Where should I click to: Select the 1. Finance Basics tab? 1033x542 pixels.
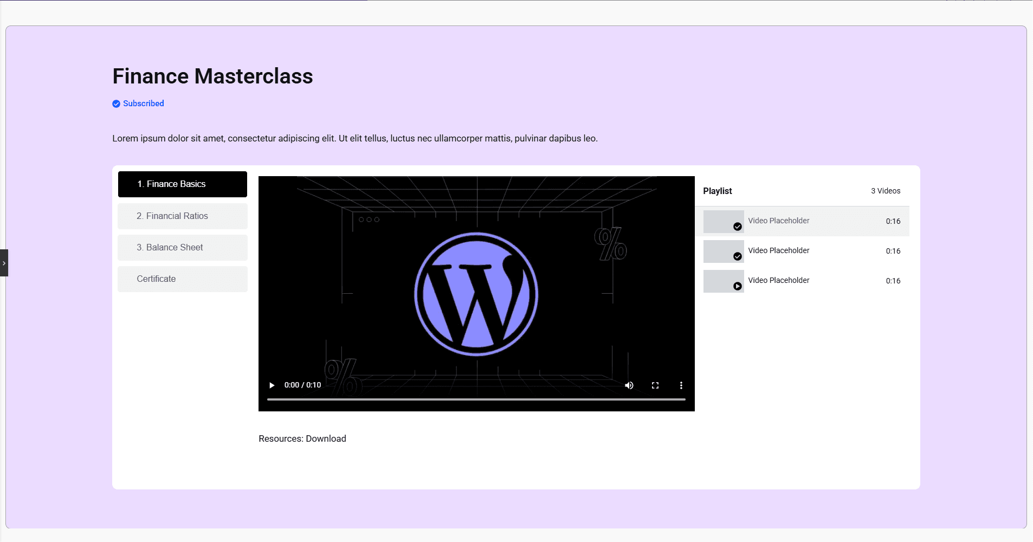click(183, 184)
